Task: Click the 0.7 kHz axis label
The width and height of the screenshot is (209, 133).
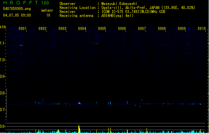Action: tap(3, 110)
